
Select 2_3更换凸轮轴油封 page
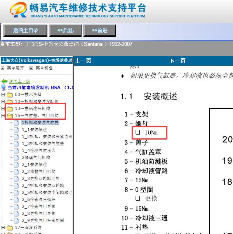pyautogui.click(x=41, y=178)
